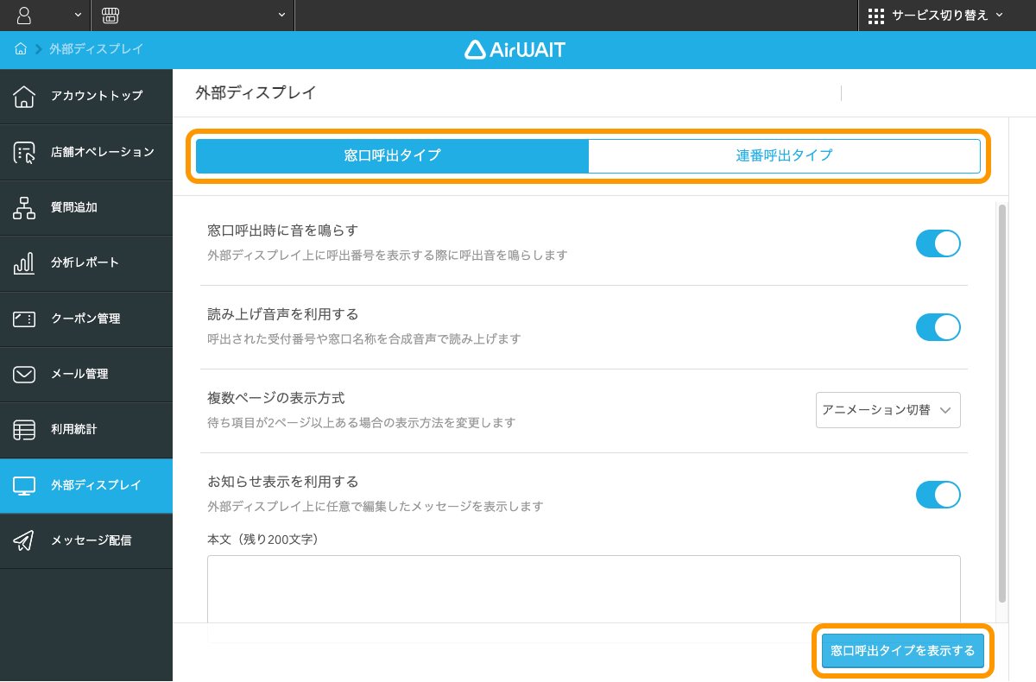Click the アカウントトップ house icon
The width and height of the screenshot is (1036, 682).
(x=24, y=96)
